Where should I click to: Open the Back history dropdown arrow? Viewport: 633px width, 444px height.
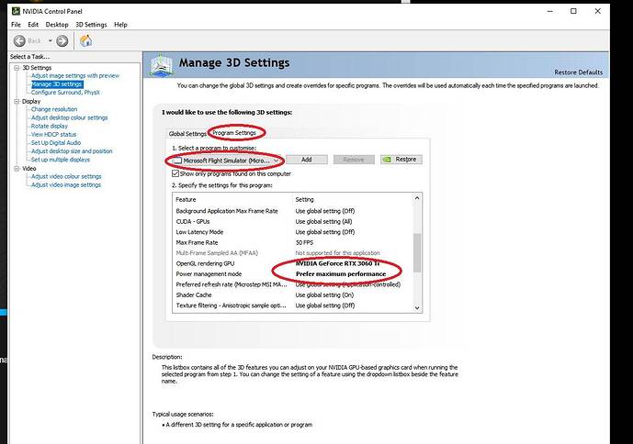tap(50, 40)
